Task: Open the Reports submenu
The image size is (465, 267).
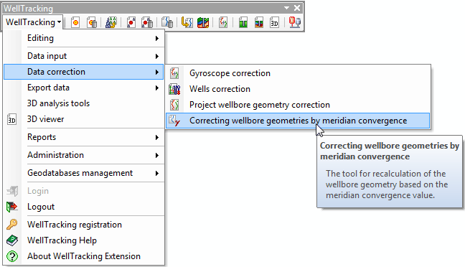Action: (x=93, y=137)
